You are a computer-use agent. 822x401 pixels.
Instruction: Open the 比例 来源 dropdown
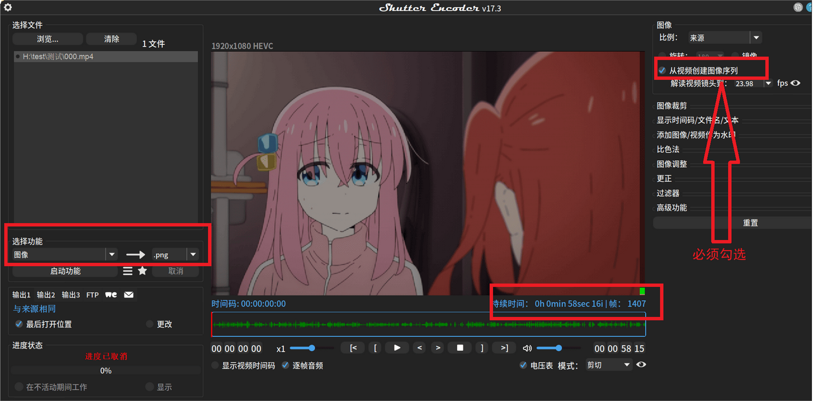pos(756,37)
